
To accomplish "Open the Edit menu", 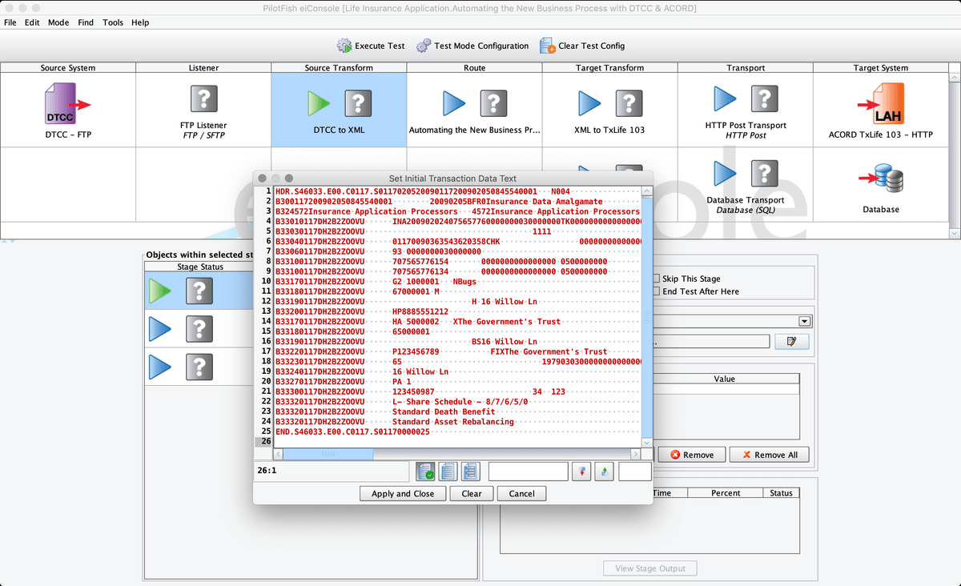I will (x=32, y=22).
